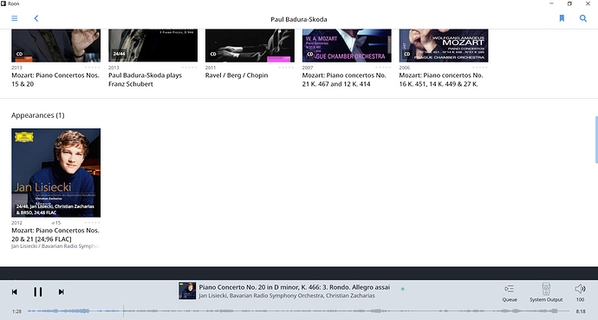The height and width of the screenshot is (320, 598).
Task: Click title Piano concertos No. 21 K. 467 and 12
Action: pos(344,80)
